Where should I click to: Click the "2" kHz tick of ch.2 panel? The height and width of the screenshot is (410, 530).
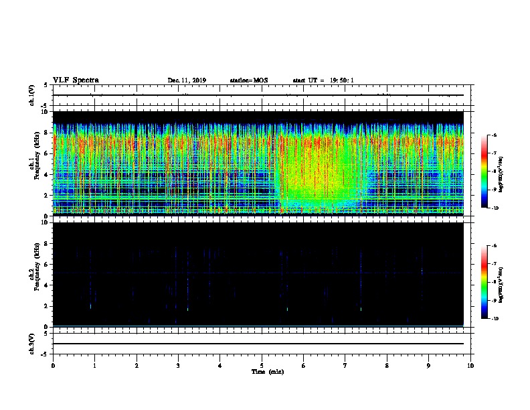tap(47, 306)
